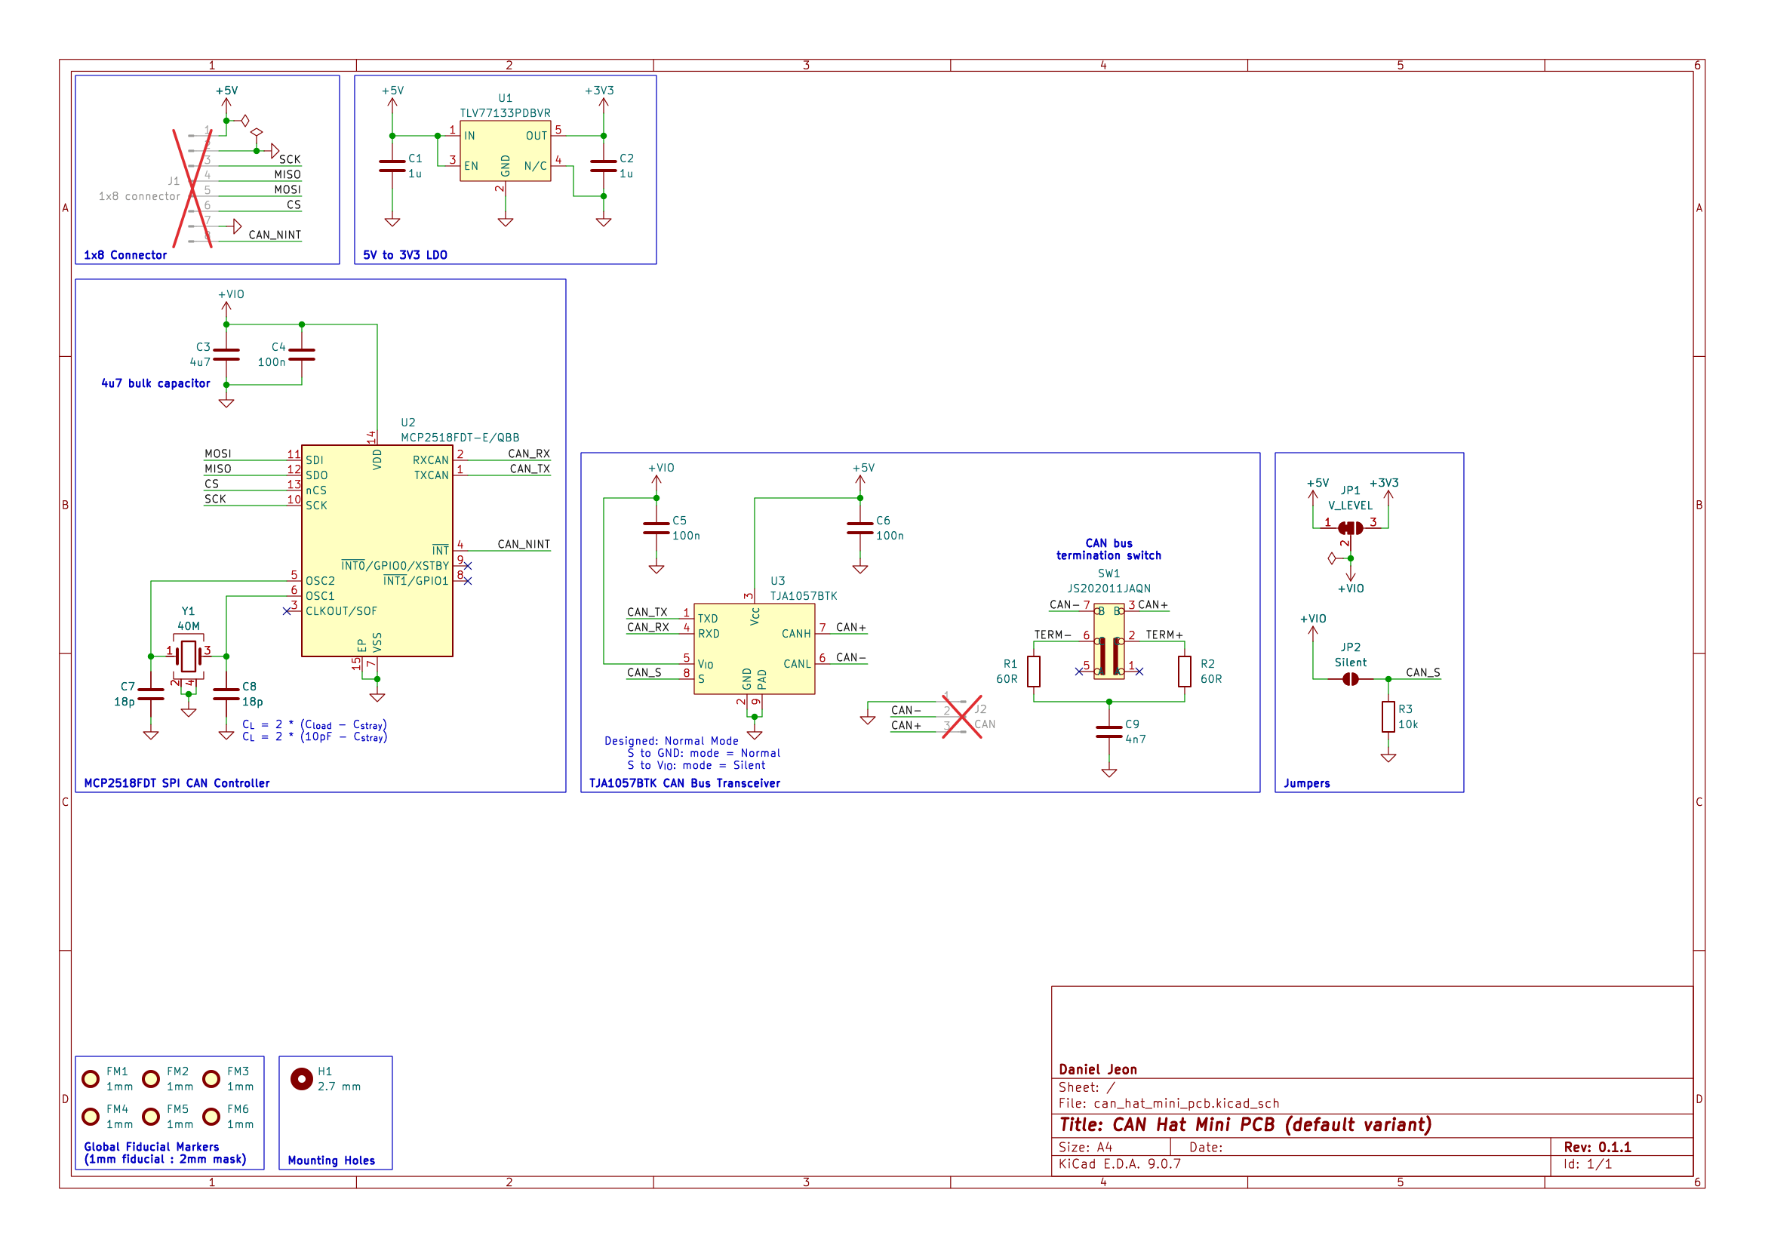Select capacitor C5 100n symbol

656,528
